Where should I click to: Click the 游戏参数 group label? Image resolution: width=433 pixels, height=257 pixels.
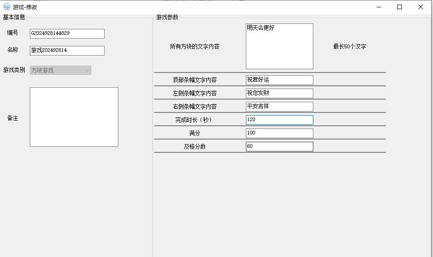167,17
